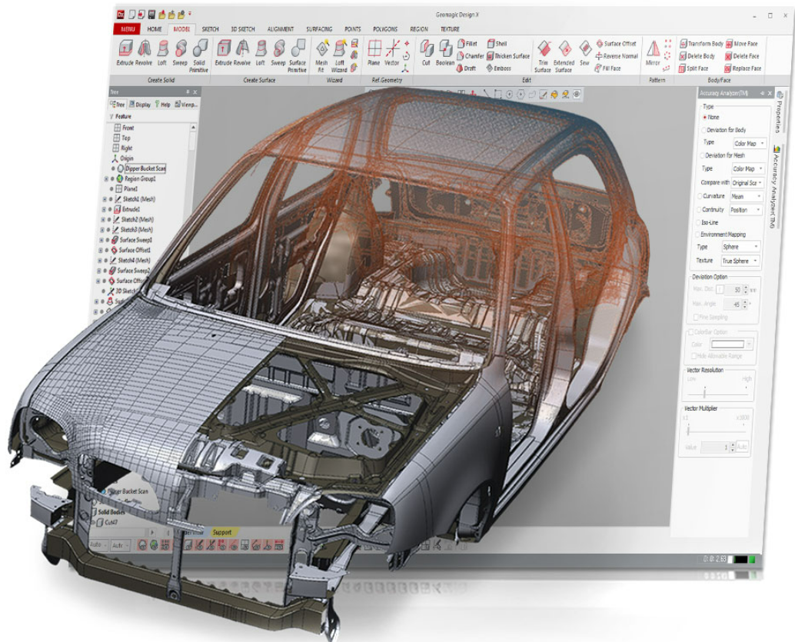This screenshot has width=795, height=642.
Task: Open the Curvature Mean dropdown
Action: [746, 196]
